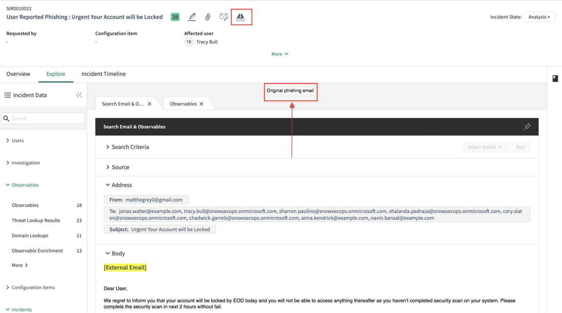Click the User Reported Phishing incident title
This screenshot has width=562, height=313.
pos(85,17)
